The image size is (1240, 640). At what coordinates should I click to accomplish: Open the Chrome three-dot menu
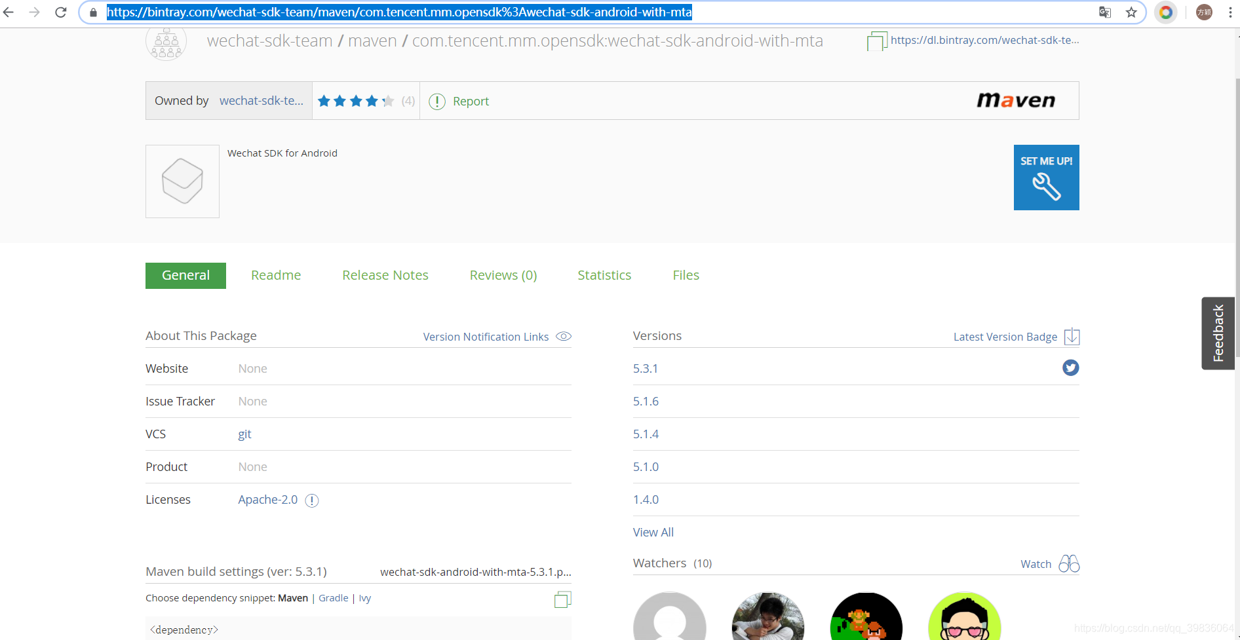pos(1230,12)
